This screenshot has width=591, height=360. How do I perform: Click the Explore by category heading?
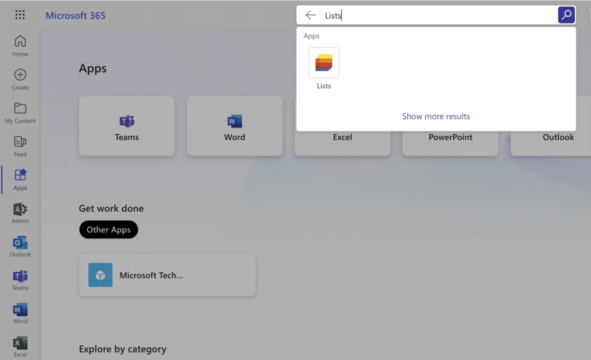click(x=122, y=349)
